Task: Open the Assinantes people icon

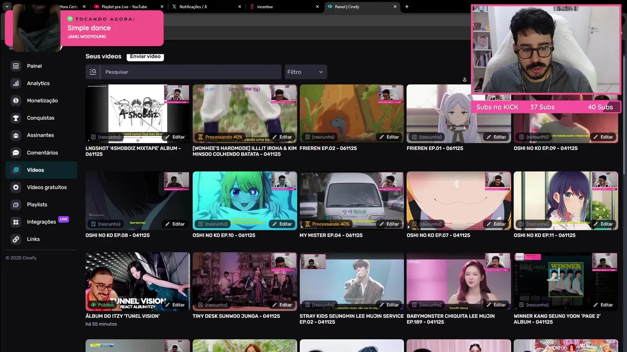Action: 16,135
